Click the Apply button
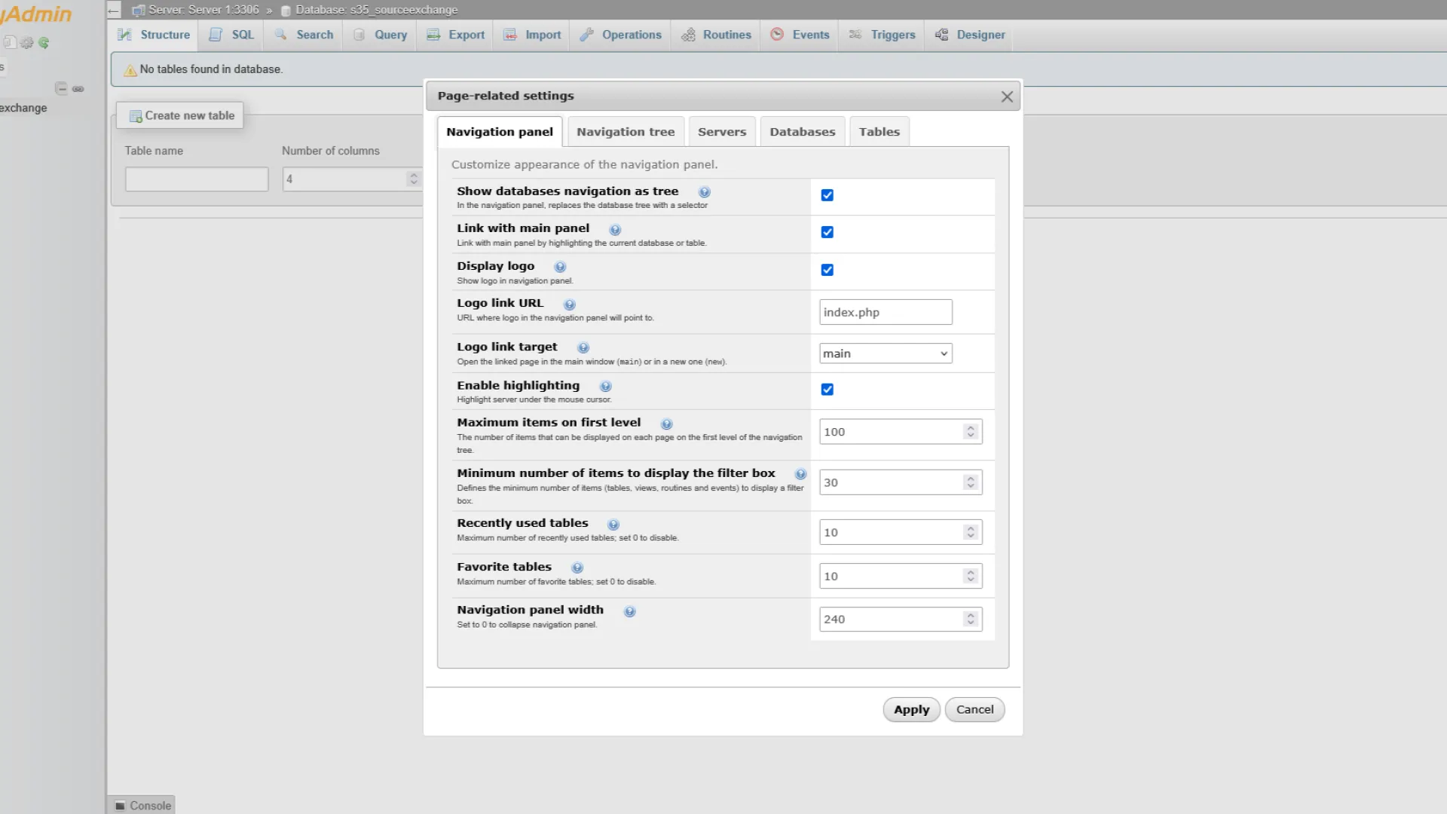The height and width of the screenshot is (814, 1447). 911,709
